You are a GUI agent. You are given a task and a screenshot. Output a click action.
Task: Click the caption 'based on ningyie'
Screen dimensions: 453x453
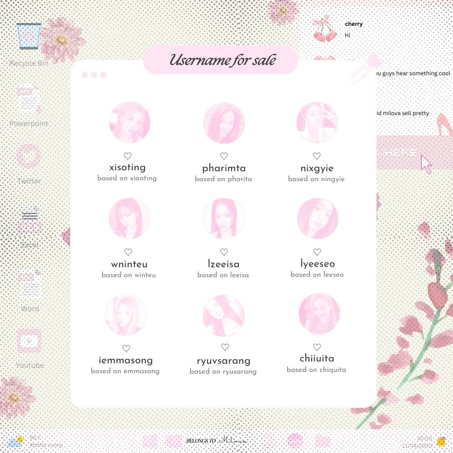point(316,179)
